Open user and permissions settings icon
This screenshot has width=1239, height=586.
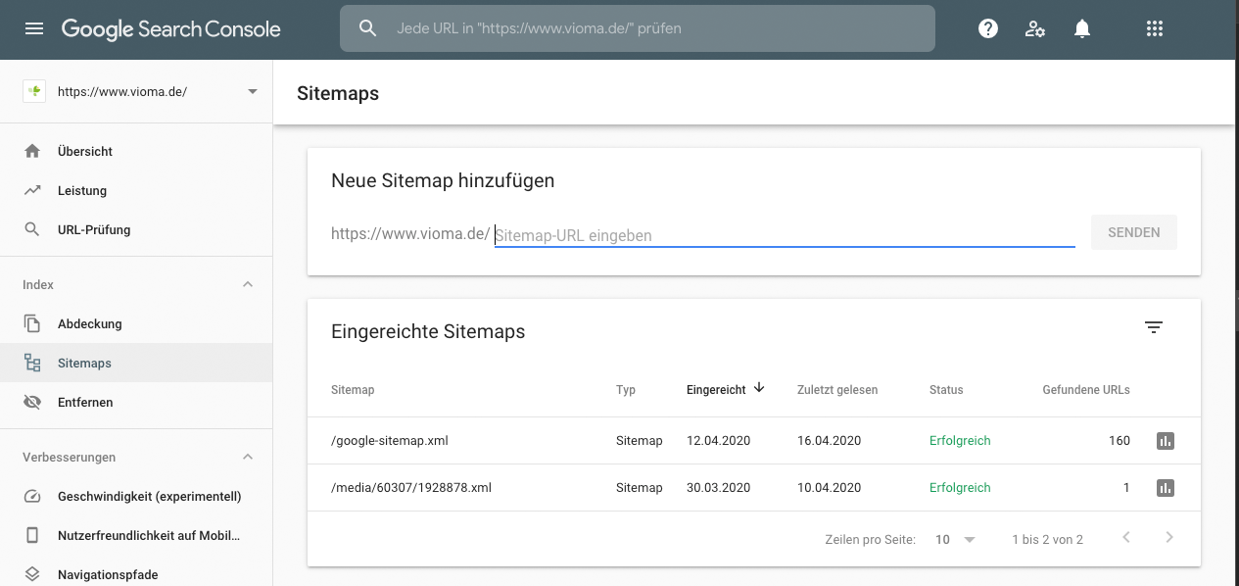[x=1035, y=29]
